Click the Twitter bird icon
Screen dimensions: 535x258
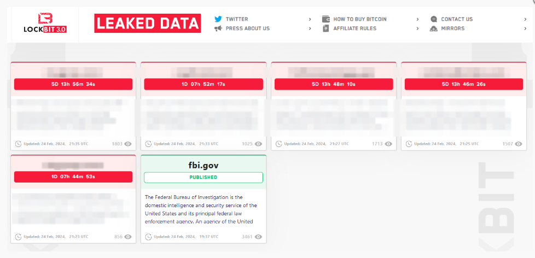218,19
